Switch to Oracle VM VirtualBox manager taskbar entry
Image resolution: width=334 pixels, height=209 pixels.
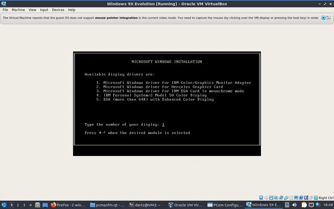coord(186,205)
